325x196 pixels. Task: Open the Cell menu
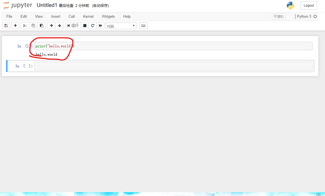(72, 17)
